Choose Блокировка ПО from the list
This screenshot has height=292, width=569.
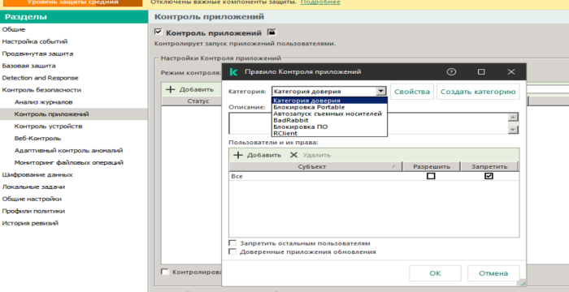329,127
